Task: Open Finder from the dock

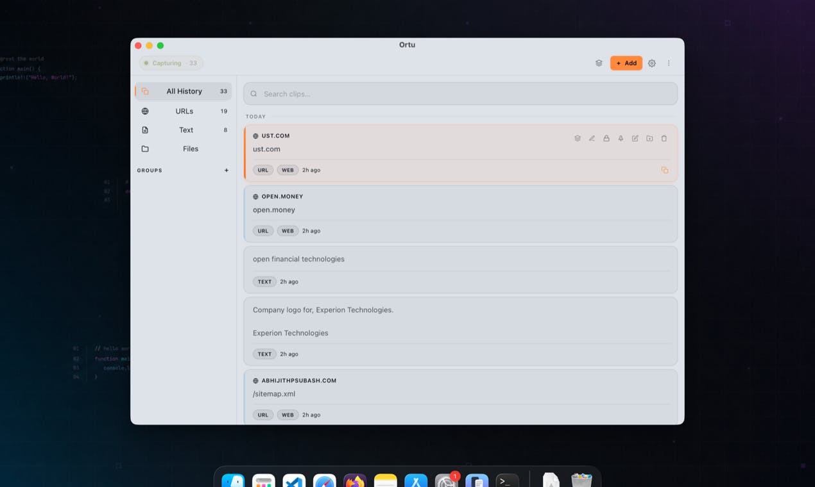Action: pos(233,481)
